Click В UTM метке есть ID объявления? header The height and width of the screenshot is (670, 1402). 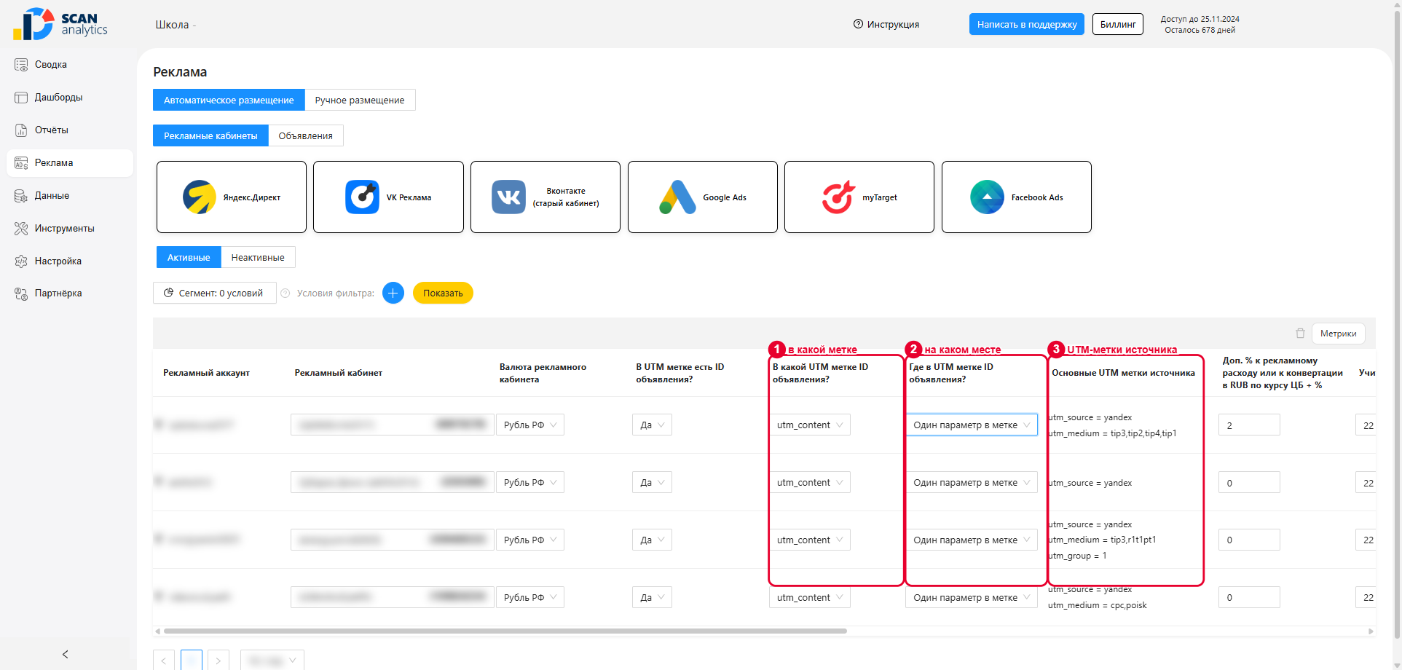click(x=680, y=373)
